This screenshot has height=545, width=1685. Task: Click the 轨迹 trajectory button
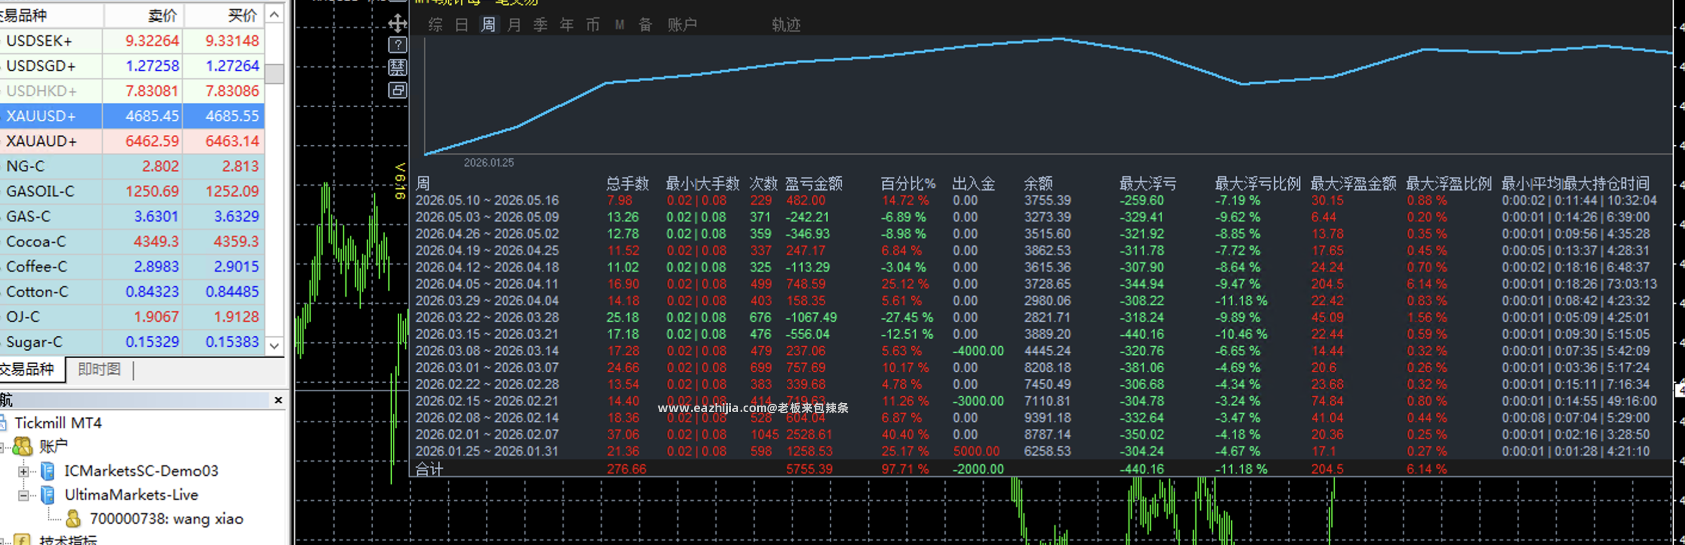pos(786,25)
